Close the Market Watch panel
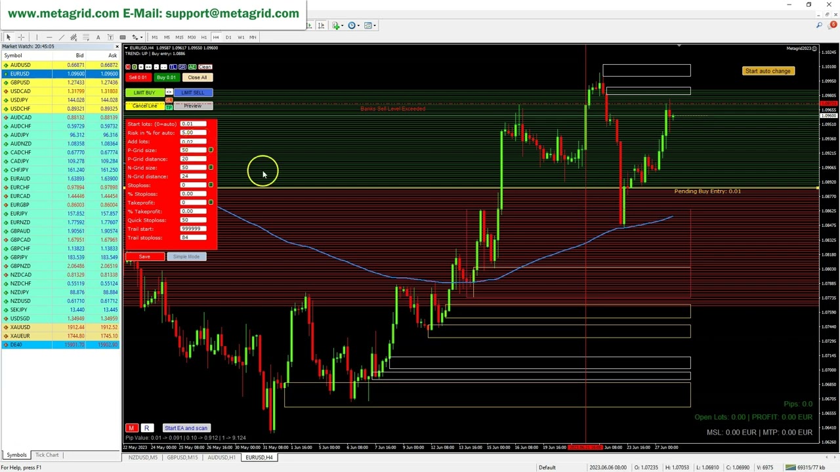840x472 pixels. pyautogui.click(x=117, y=47)
